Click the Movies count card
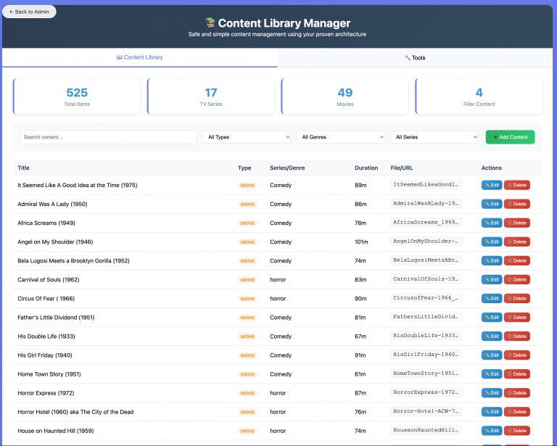This screenshot has height=446, width=557. (x=345, y=96)
